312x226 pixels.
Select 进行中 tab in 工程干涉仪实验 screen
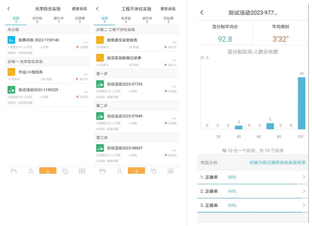pyautogui.click(x=147, y=20)
